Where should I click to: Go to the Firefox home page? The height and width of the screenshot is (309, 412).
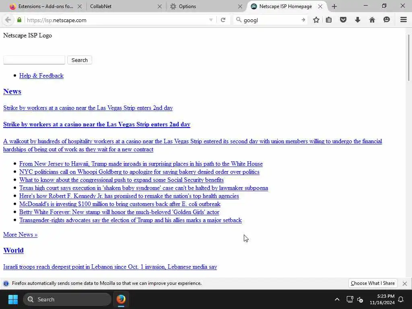[x=372, y=20]
